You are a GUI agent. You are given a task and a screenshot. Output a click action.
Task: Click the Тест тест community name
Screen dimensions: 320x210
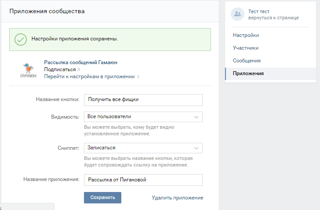coord(259,11)
